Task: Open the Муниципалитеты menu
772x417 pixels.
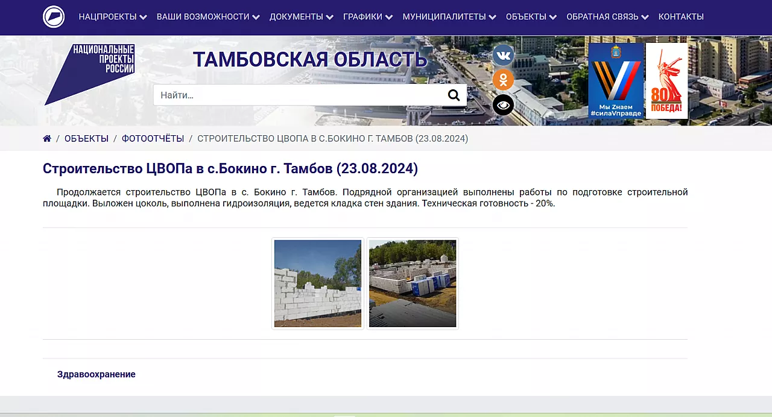Action: (449, 17)
